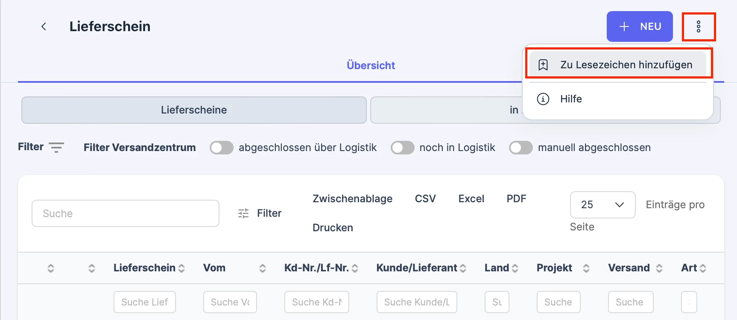This screenshot has width=737, height=320.
Task: Sort by the Vom column arrows
Action: click(x=263, y=268)
